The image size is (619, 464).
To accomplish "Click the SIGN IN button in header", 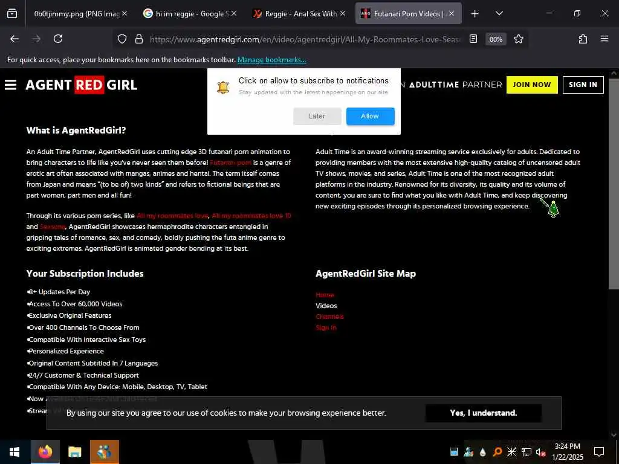I will 583,85.
